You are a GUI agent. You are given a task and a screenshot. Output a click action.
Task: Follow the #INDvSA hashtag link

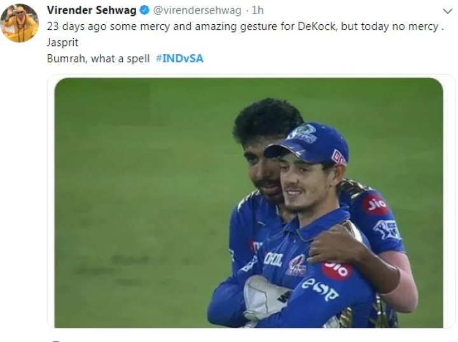tap(179, 58)
